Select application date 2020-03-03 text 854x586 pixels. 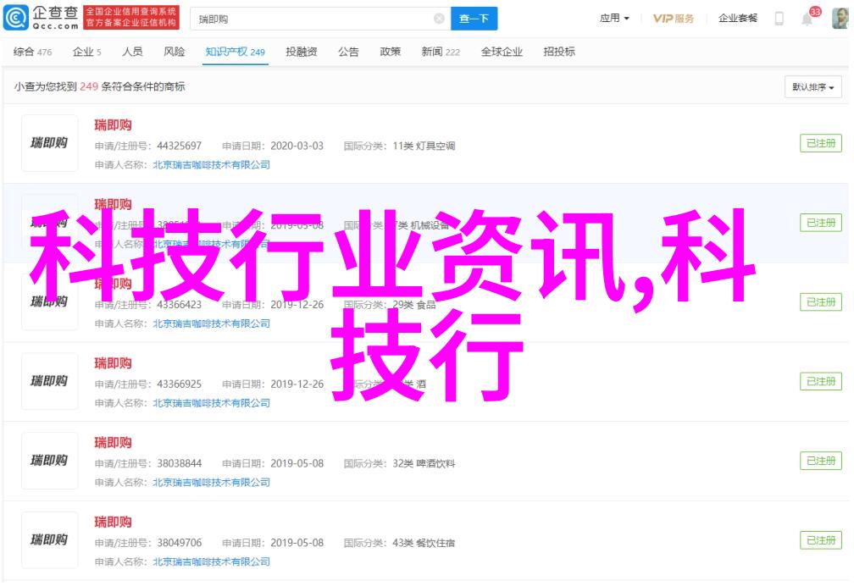coord(297,146)
